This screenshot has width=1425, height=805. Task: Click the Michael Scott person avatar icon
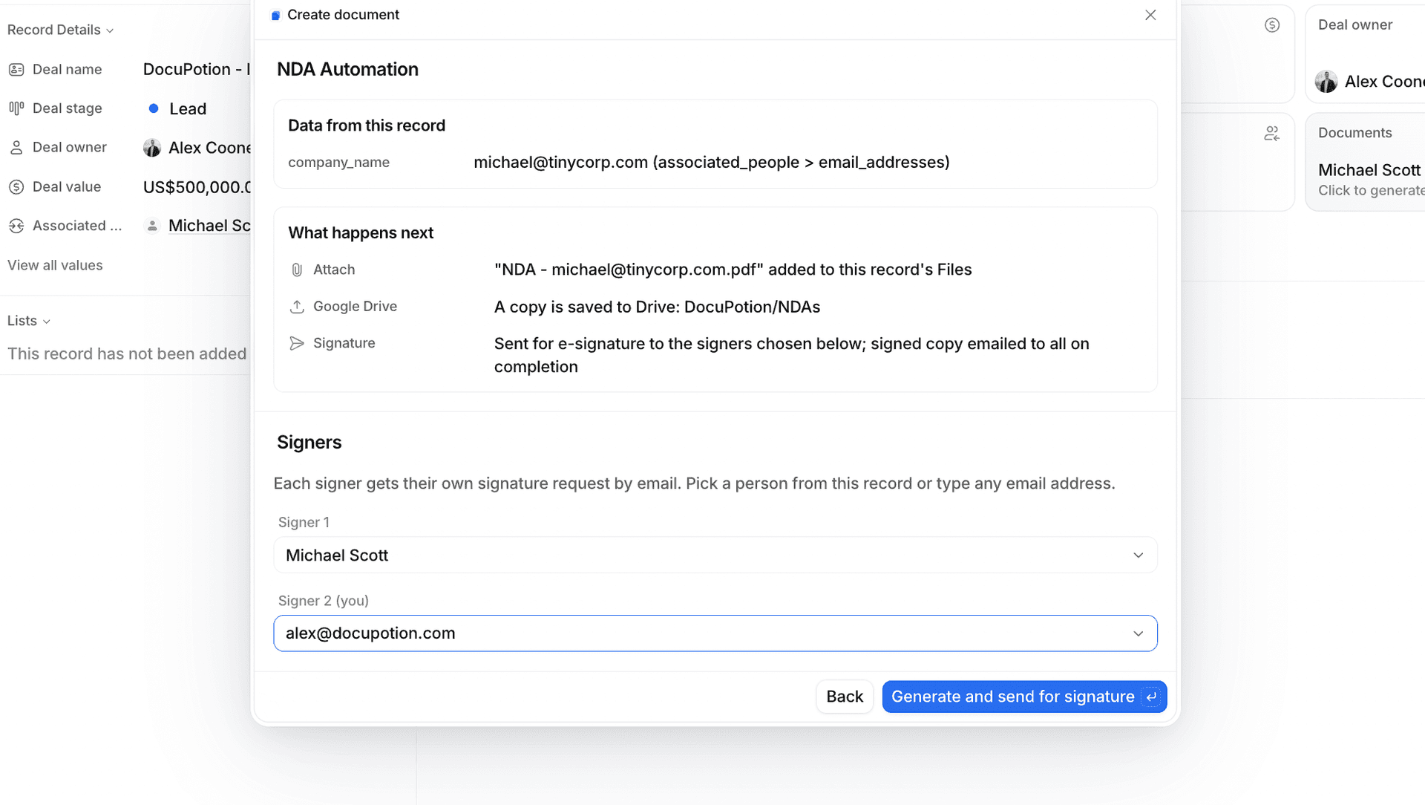[x=152, y=226]
